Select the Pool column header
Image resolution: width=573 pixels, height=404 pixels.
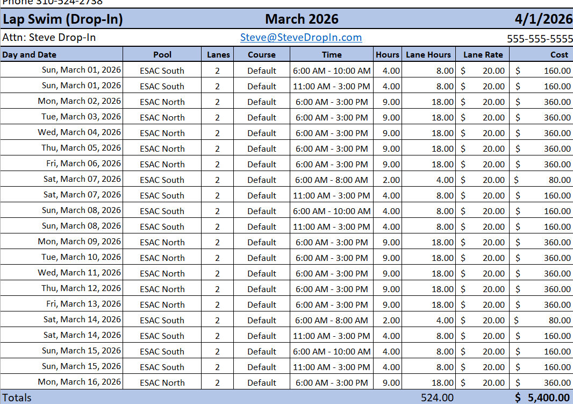pyautogui.click(x=162, y=54)
